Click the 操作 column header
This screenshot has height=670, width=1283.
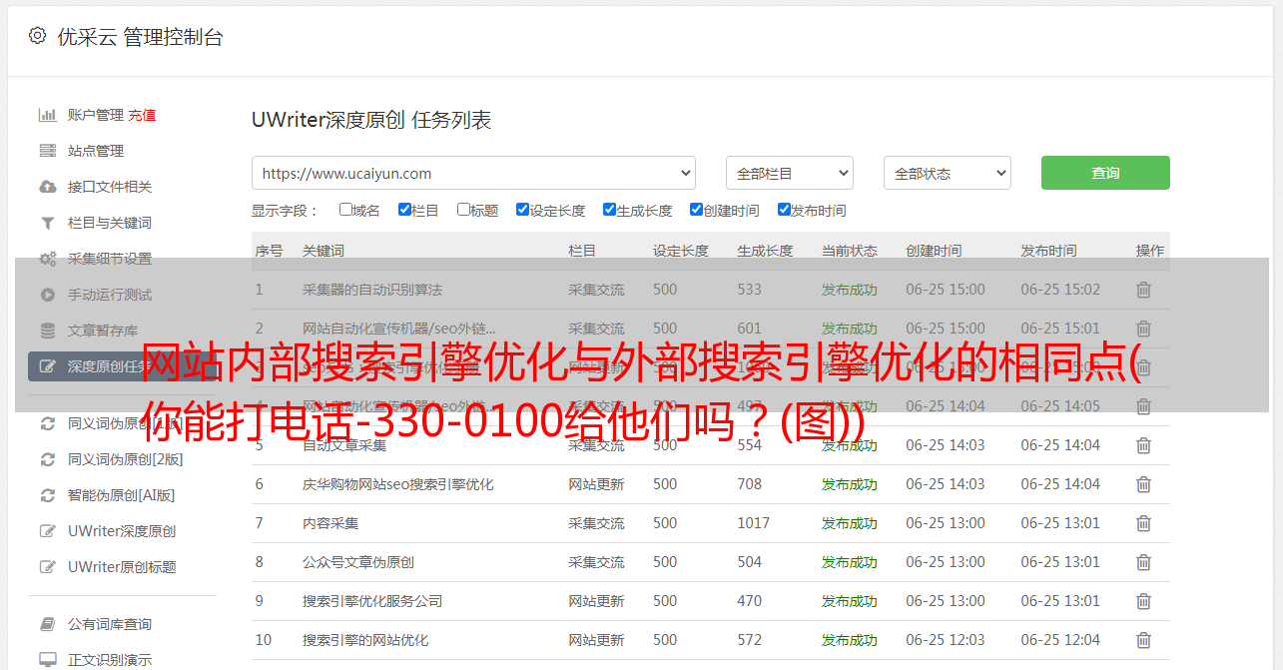pos(1150,251)
